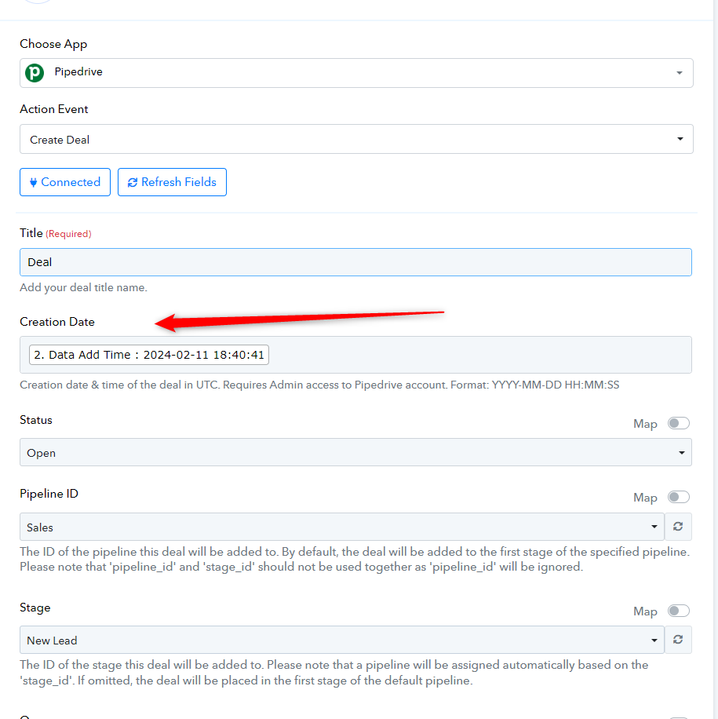This screenshot has height=719, width=718.
Task: Reload Pipeline ID options with refresh icon
Action: [678, 527]
